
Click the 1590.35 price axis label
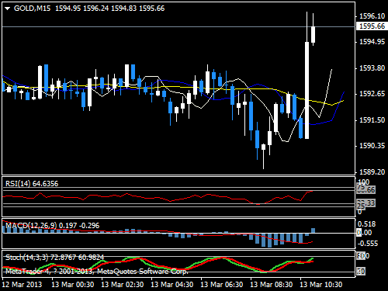[x=372, y=146]
